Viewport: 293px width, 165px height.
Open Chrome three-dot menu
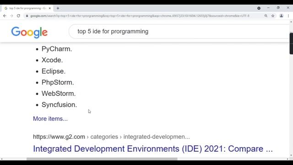pos(288,16)
